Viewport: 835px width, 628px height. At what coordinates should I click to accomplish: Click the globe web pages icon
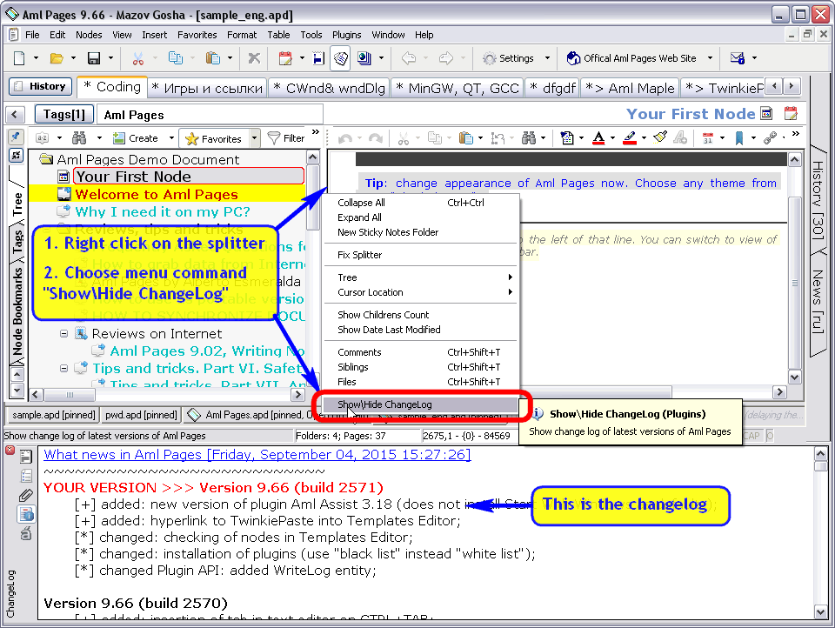(364, 58)
